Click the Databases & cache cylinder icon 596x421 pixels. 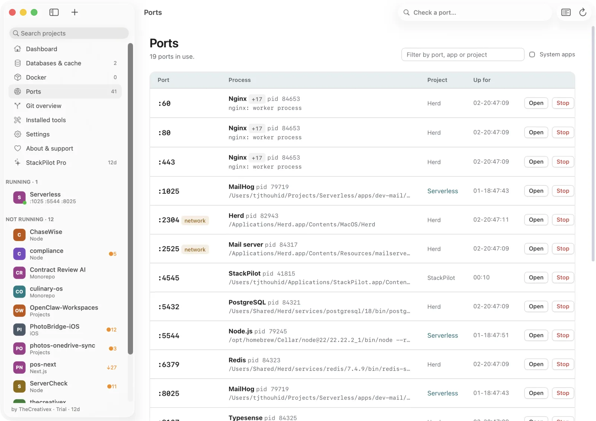pyautogui.click(x=18, y=63)
